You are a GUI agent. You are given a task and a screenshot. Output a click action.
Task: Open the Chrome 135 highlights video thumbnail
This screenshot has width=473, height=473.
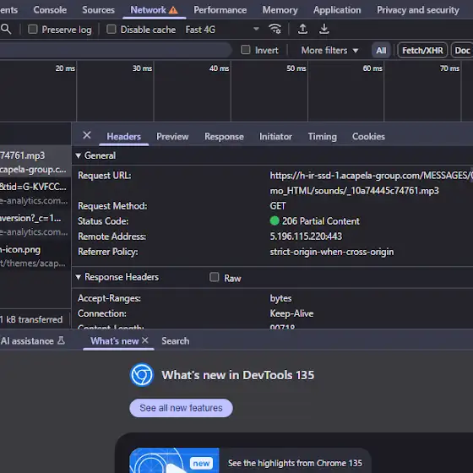tap(174, 460)
